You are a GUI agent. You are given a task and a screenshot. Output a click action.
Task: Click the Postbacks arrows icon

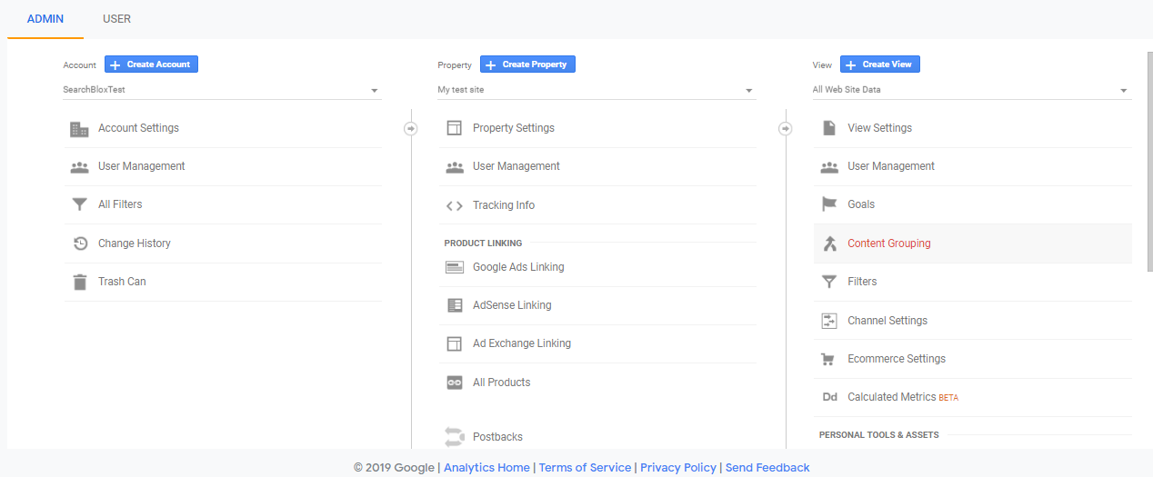click(455, 437)
